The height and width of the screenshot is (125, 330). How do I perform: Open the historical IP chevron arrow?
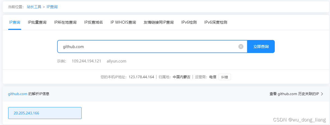(322, 94)
